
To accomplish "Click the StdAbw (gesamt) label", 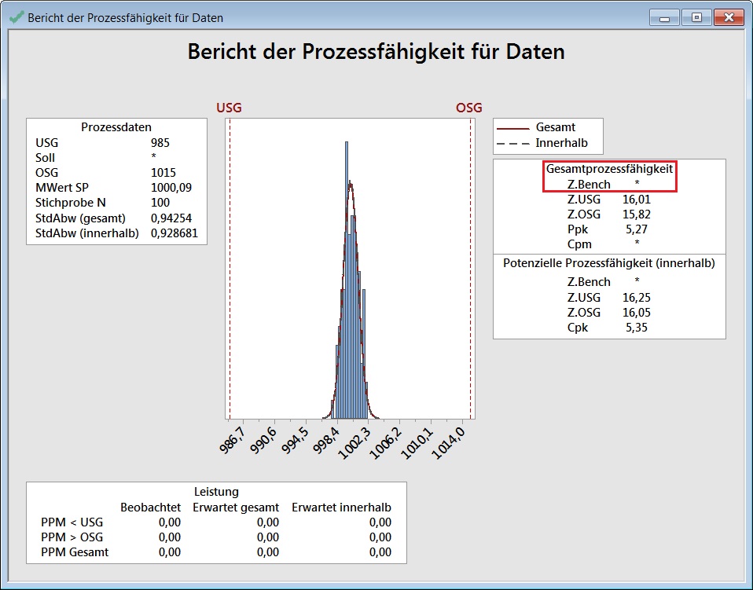I will point(80,218).
